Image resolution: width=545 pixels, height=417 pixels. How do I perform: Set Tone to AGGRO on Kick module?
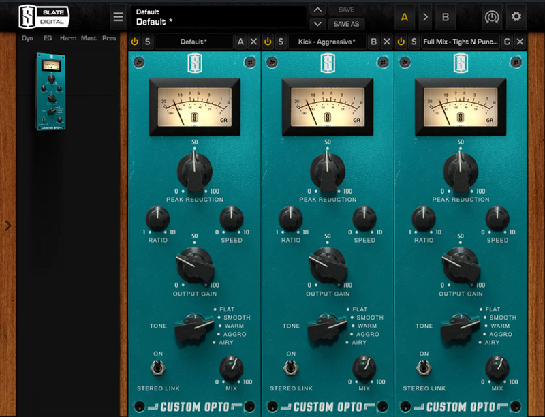(368, 335)
